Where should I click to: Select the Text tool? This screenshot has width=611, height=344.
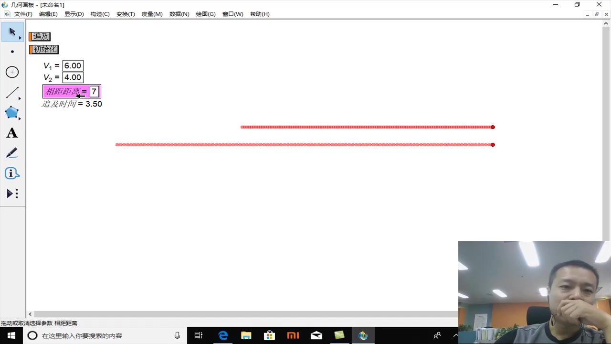point(12,133)
